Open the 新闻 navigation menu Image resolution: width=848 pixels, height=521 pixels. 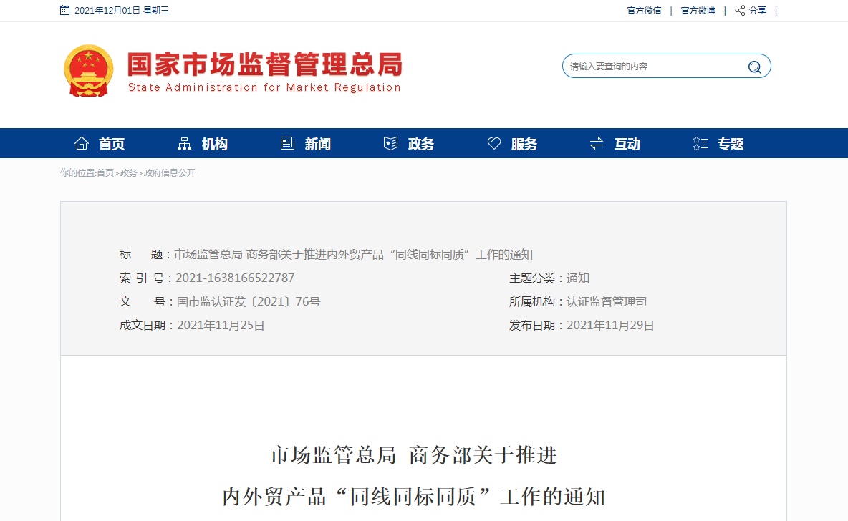coord(318,144)
